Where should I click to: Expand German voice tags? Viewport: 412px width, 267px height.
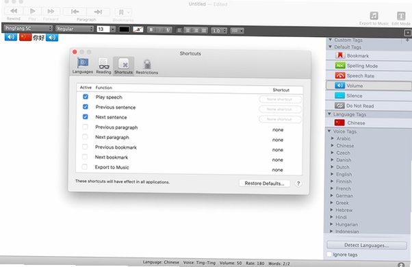point(332,195)
